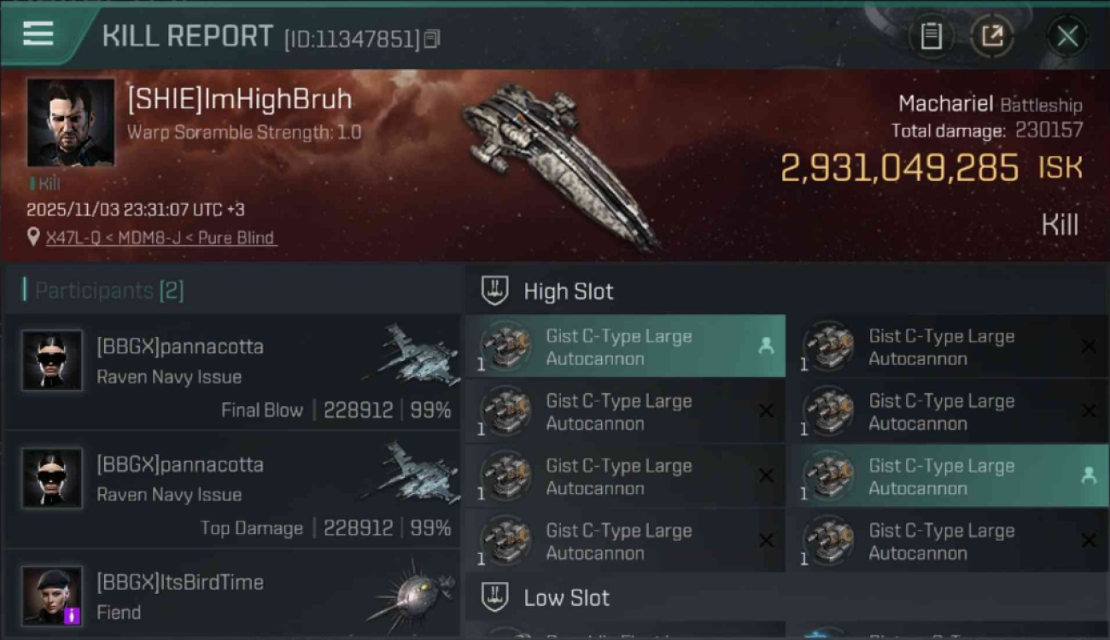This screenshot has height=640, width=1110.
Task: Select the first highlighted Gist C-Type Autocannon
Action: coord(625,346)
